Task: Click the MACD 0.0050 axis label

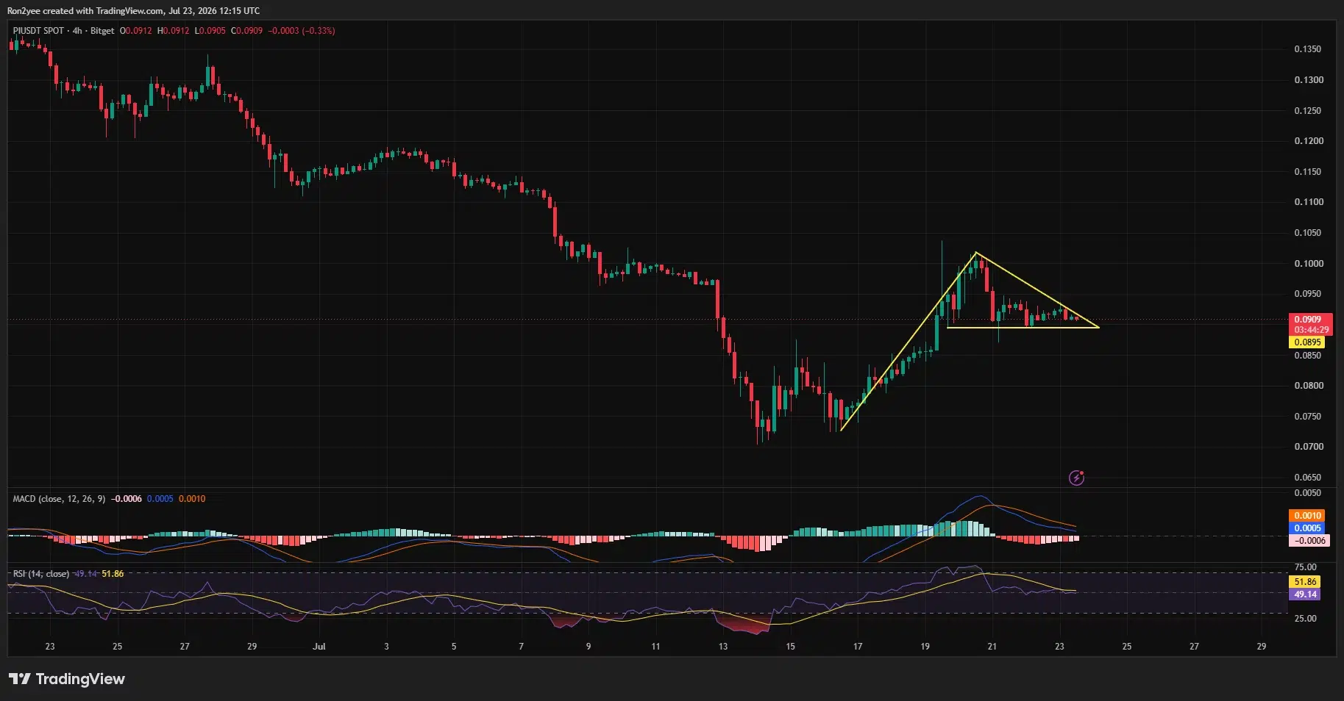Action: 1307,493
